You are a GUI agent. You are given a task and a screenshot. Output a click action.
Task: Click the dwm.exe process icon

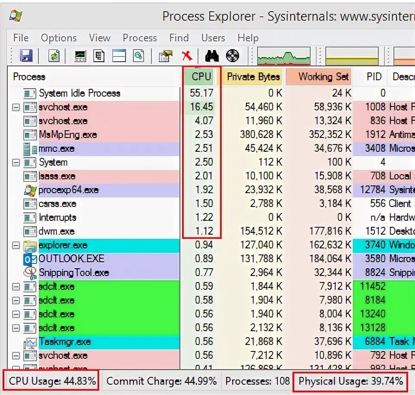30,232
